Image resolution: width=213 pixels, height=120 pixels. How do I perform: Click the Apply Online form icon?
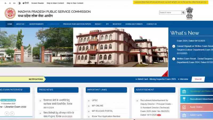pos(184,107)
